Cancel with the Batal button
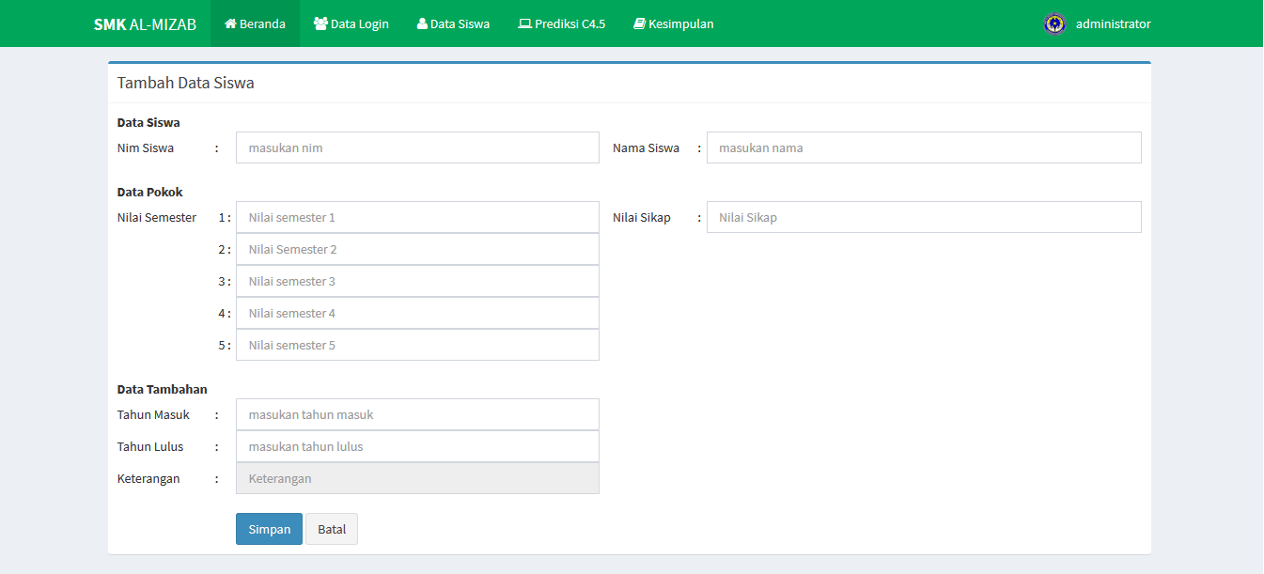 pos(332,529)
